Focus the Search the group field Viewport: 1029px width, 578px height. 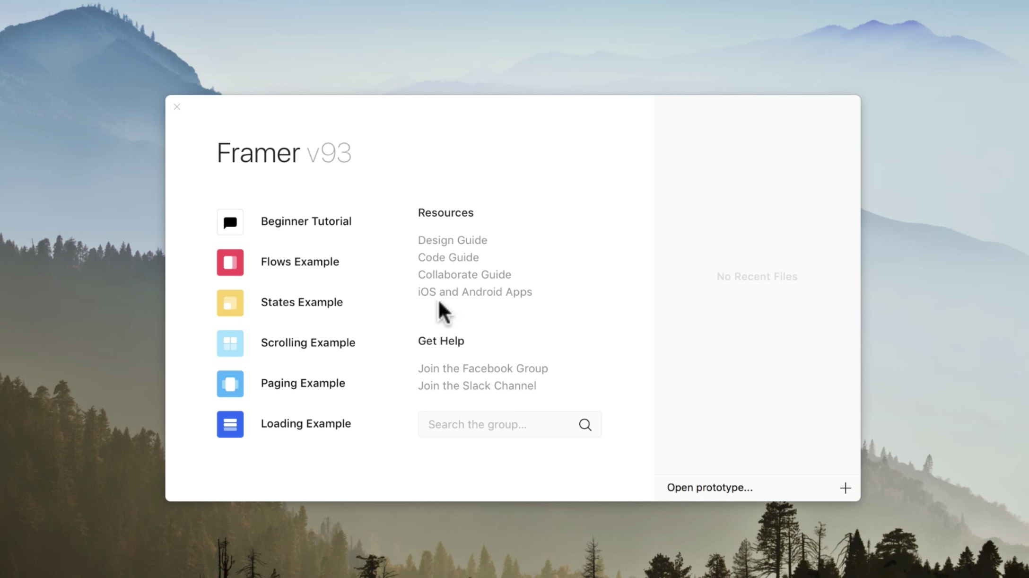[510, 425]
